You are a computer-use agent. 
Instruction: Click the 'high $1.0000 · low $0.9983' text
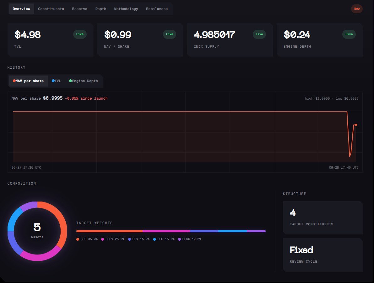pyautogui.click(x=332, y=98)
